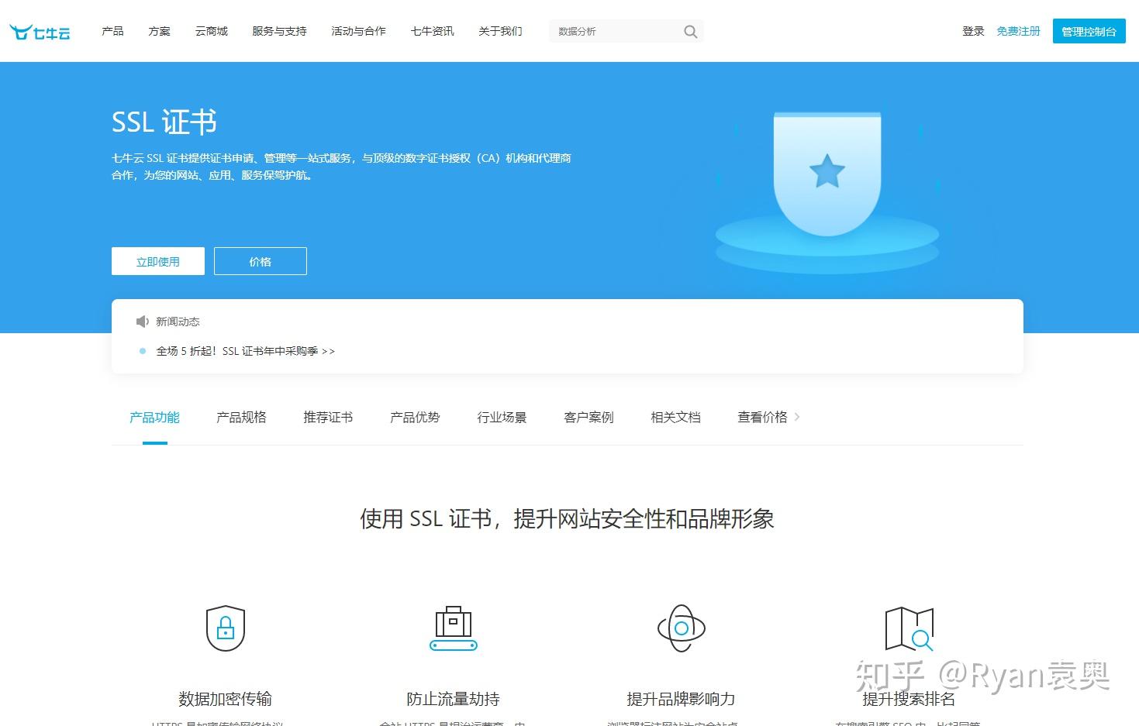Select the 产品优势 tab
This screenshot has width=1139, height=726.
pyautogui.click(x=415, y=418)
